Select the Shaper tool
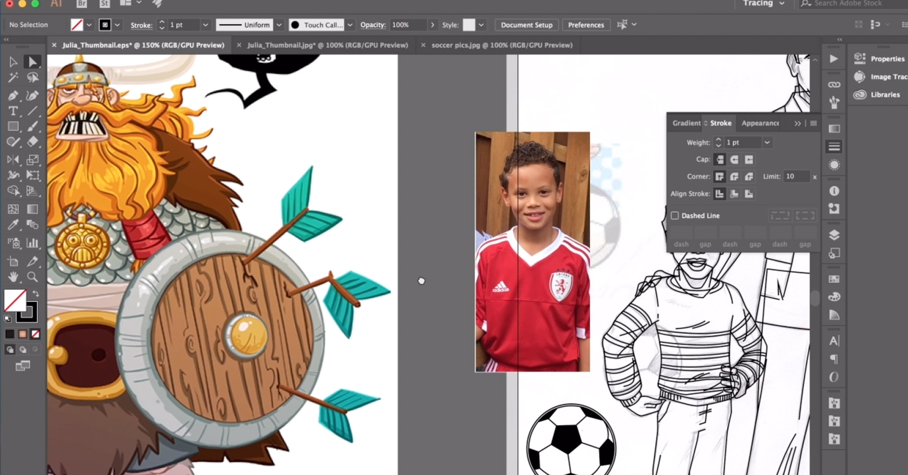The height and width of the screenshot is (475, 908). [x=13, y=142]
